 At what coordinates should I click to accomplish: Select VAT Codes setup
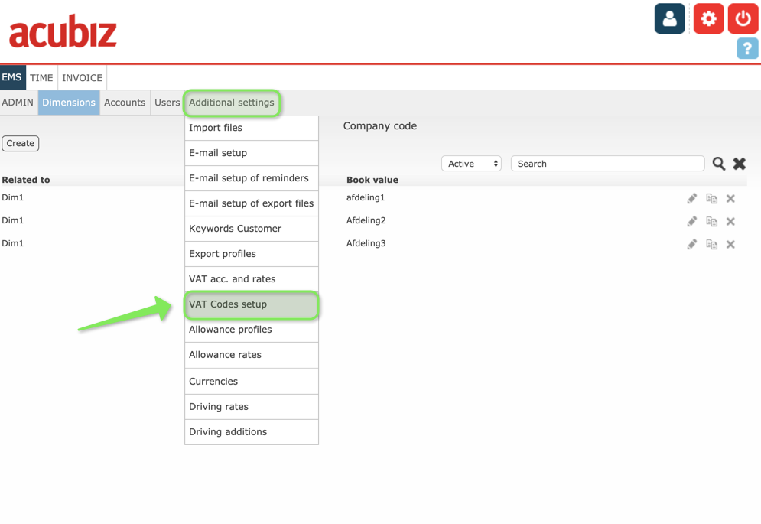pos(252,304)
